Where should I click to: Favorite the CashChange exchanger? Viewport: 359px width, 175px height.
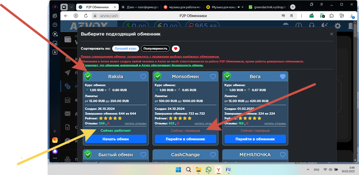point(213,155)
